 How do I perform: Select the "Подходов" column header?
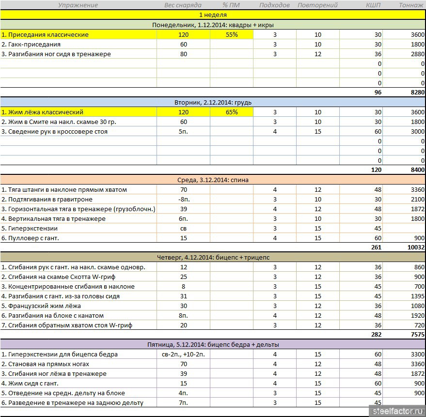click(274, 5)
